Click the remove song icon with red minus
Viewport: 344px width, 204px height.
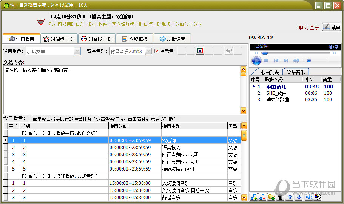262,197
